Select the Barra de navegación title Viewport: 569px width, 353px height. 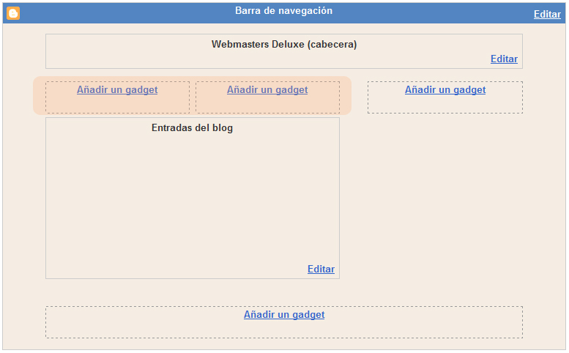pyautogui.click(x=283, y=11)
